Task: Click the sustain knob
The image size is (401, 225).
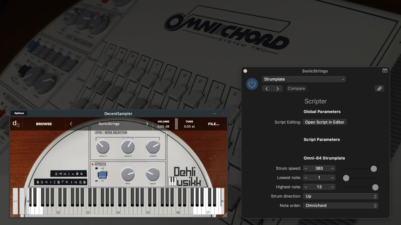Action: coord(153,147)
